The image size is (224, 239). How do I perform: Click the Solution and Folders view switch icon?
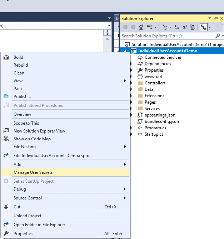coord(149,27)
